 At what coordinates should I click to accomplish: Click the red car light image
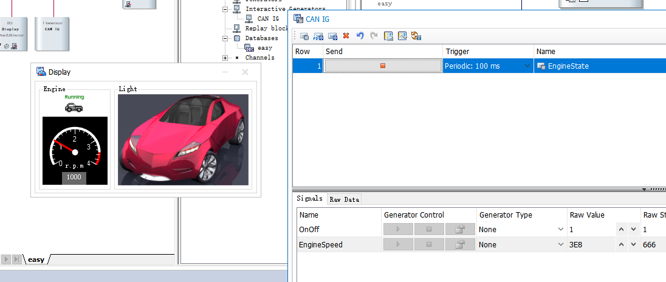tap(183, 140)
